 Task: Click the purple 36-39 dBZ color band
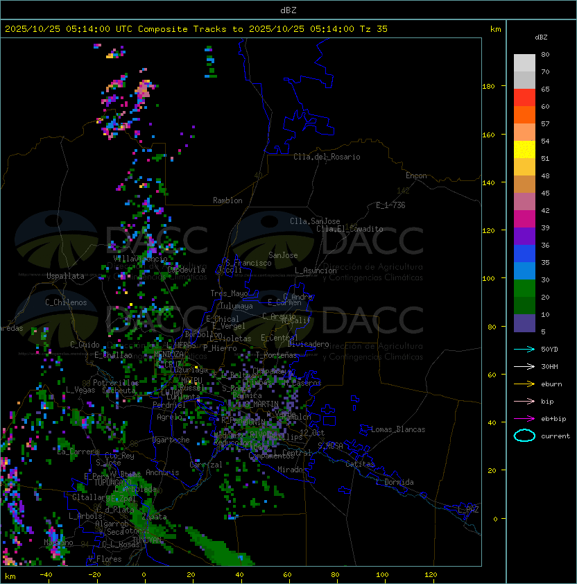(524, 236)
